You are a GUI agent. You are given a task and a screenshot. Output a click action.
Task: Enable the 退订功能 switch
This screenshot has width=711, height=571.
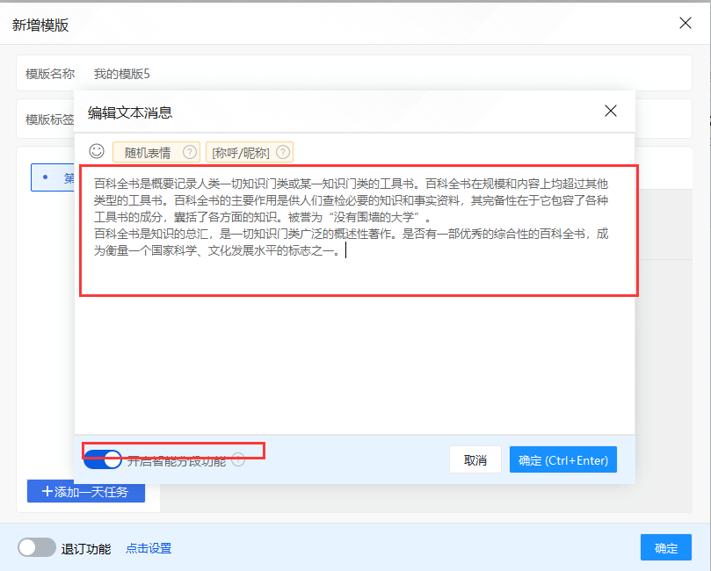tap(37, 548)
